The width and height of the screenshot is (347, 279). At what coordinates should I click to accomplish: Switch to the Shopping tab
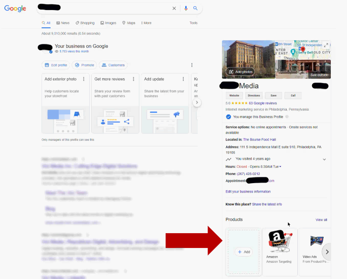(x=85, y=23)
